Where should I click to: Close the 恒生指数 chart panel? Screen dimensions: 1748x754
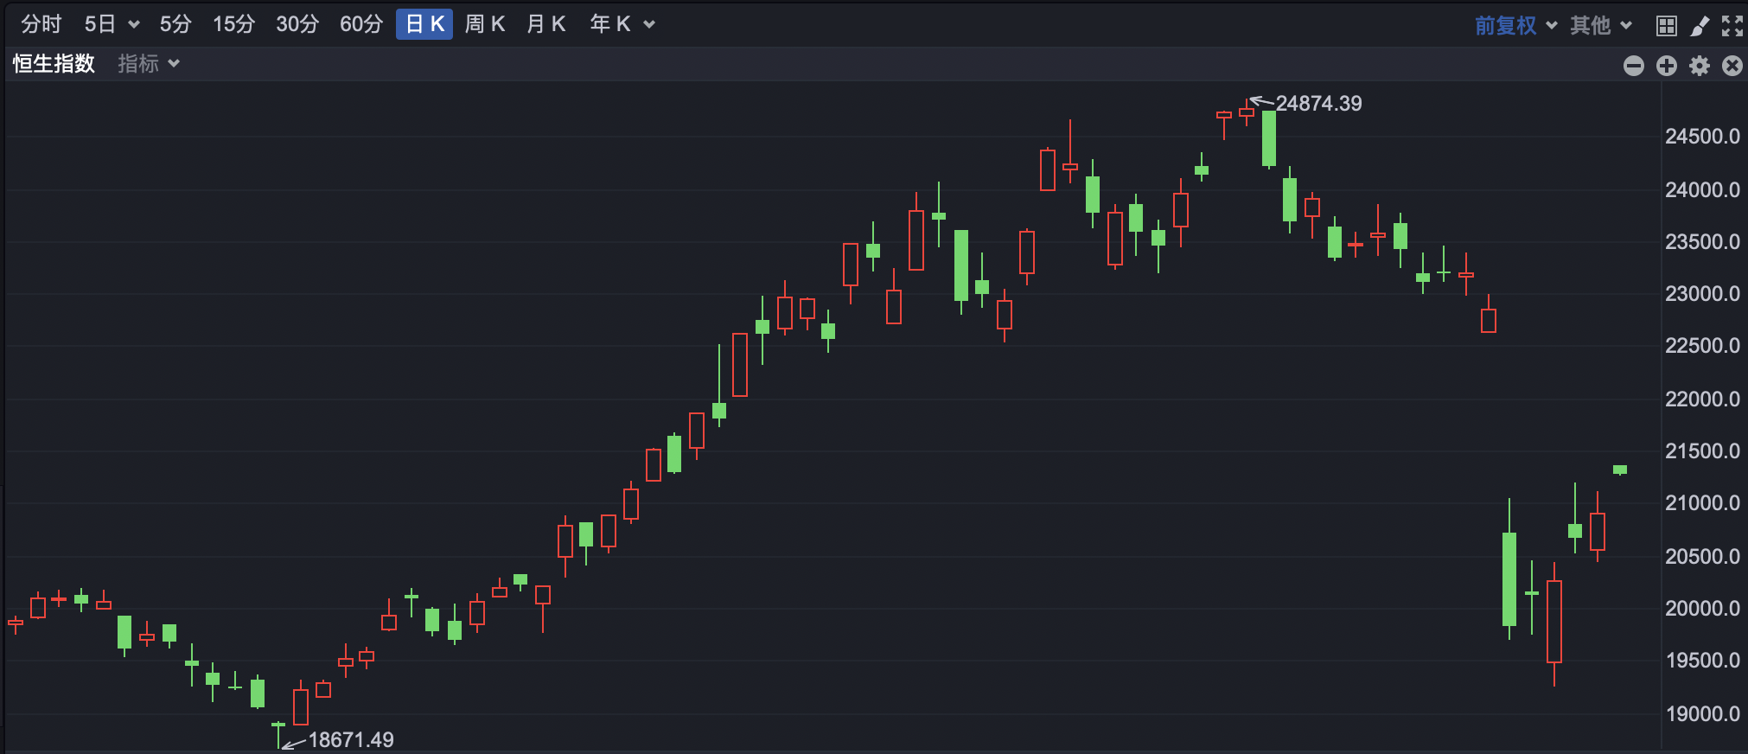(1732, 66)
